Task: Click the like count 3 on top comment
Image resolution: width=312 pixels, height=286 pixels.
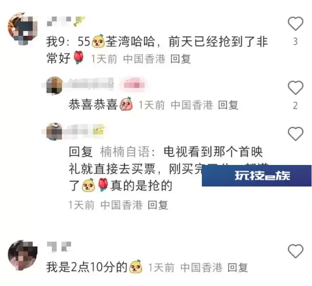Action: point(295,41)
